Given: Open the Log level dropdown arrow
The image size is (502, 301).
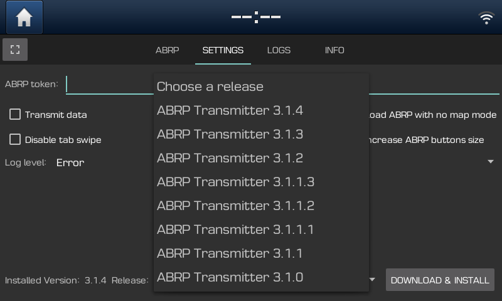Looking at the screenshot, I should coord(491,162).
